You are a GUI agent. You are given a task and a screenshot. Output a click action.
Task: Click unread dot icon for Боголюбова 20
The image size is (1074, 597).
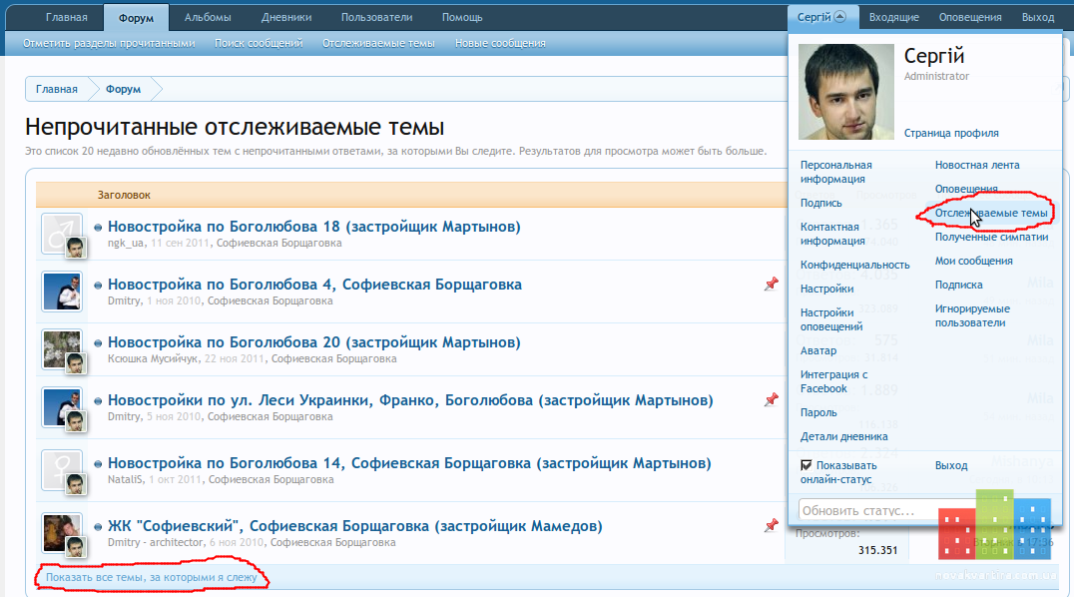tap(98, 343)
